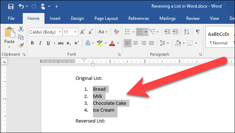Click the Cut scissors icon
The image size is (235, 133).
pyautogui.click(x=21, y=29)
